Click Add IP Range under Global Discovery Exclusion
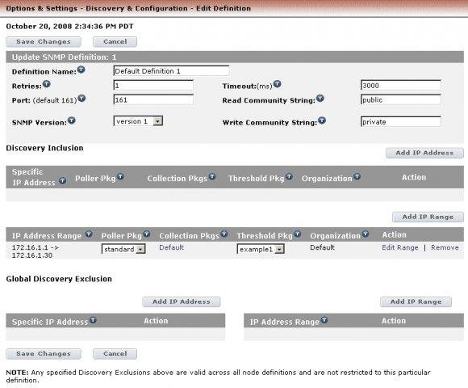This screenshot has width=468, height=388. click(416, 302)
